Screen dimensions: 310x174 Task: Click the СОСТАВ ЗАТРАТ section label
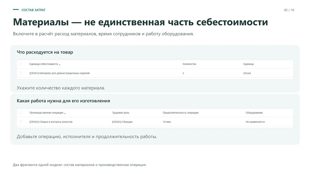33,10
